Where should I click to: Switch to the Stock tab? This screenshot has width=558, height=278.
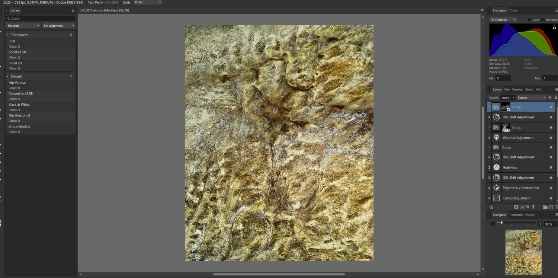tap(529, 89)
